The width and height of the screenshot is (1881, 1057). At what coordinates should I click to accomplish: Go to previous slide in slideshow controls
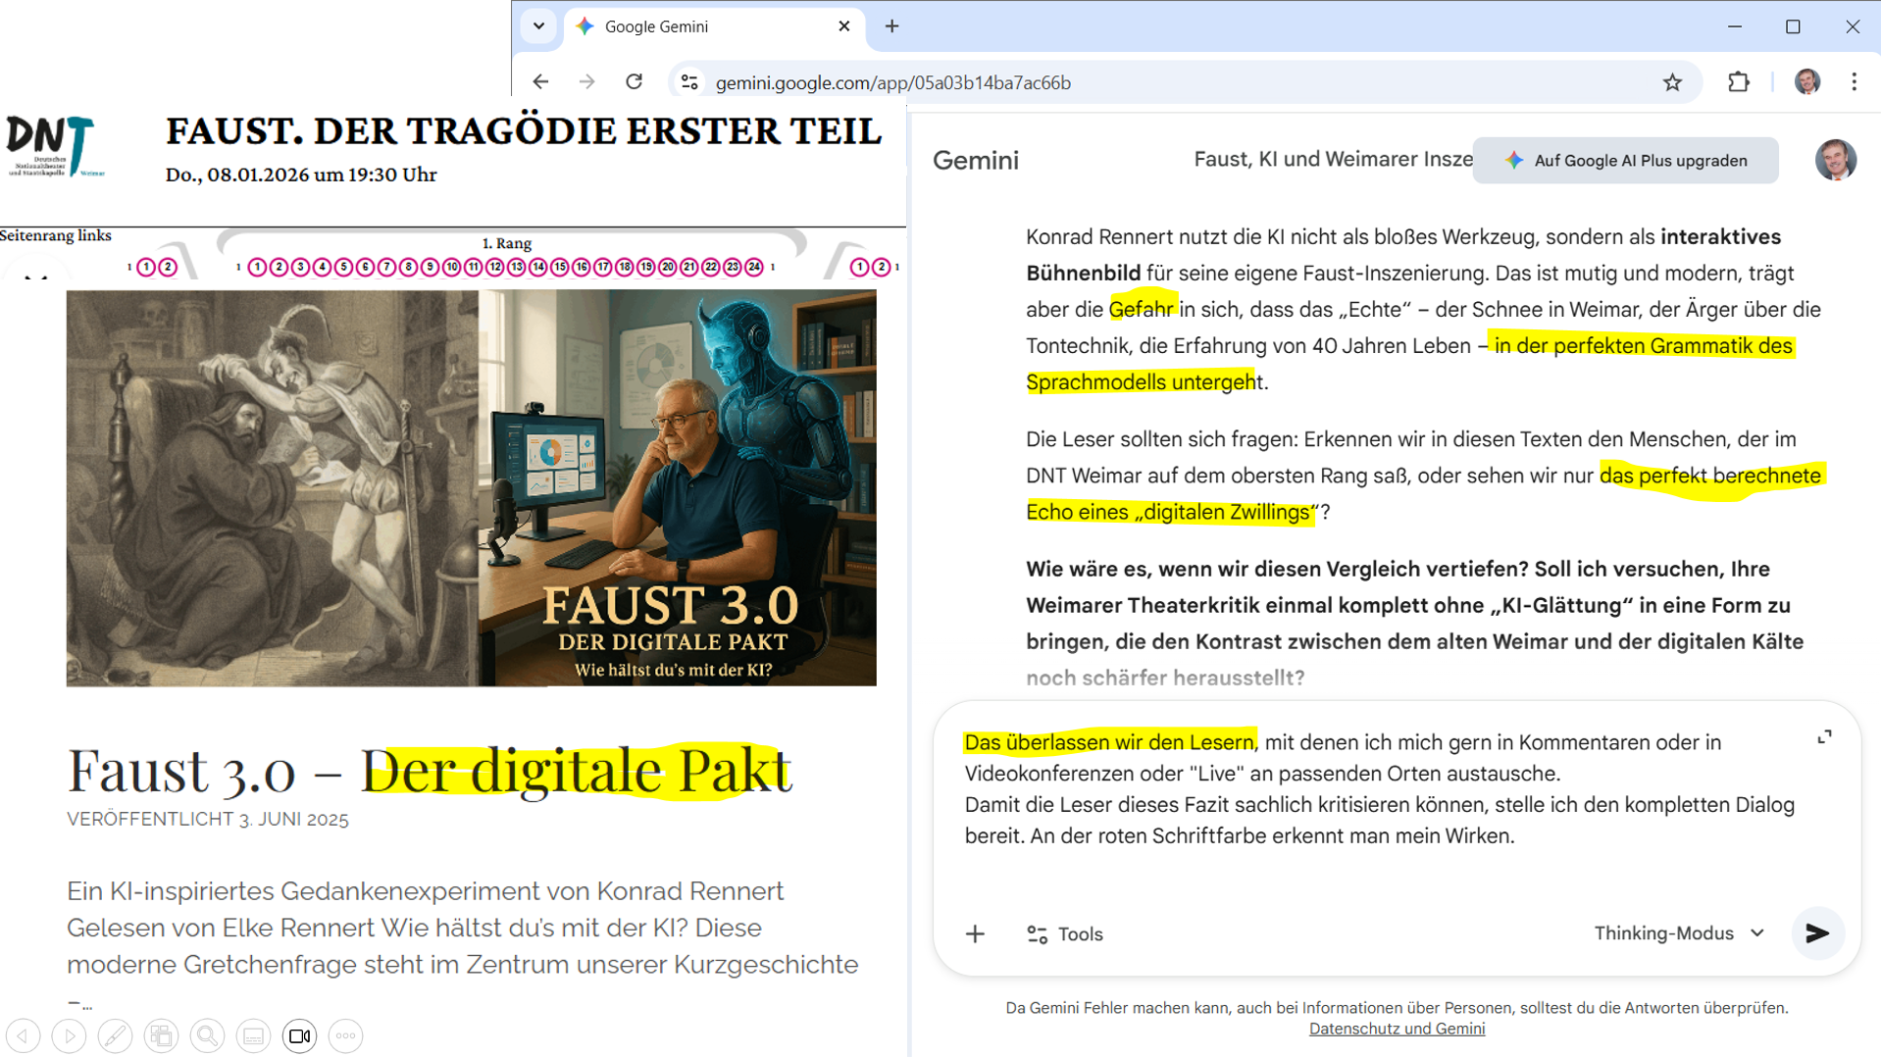pyautogui.click(x=23, y=1035)
